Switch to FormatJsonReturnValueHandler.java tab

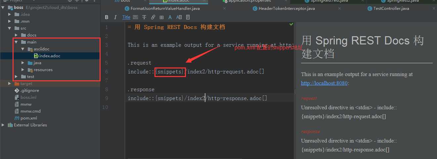(x=165, y=9)
